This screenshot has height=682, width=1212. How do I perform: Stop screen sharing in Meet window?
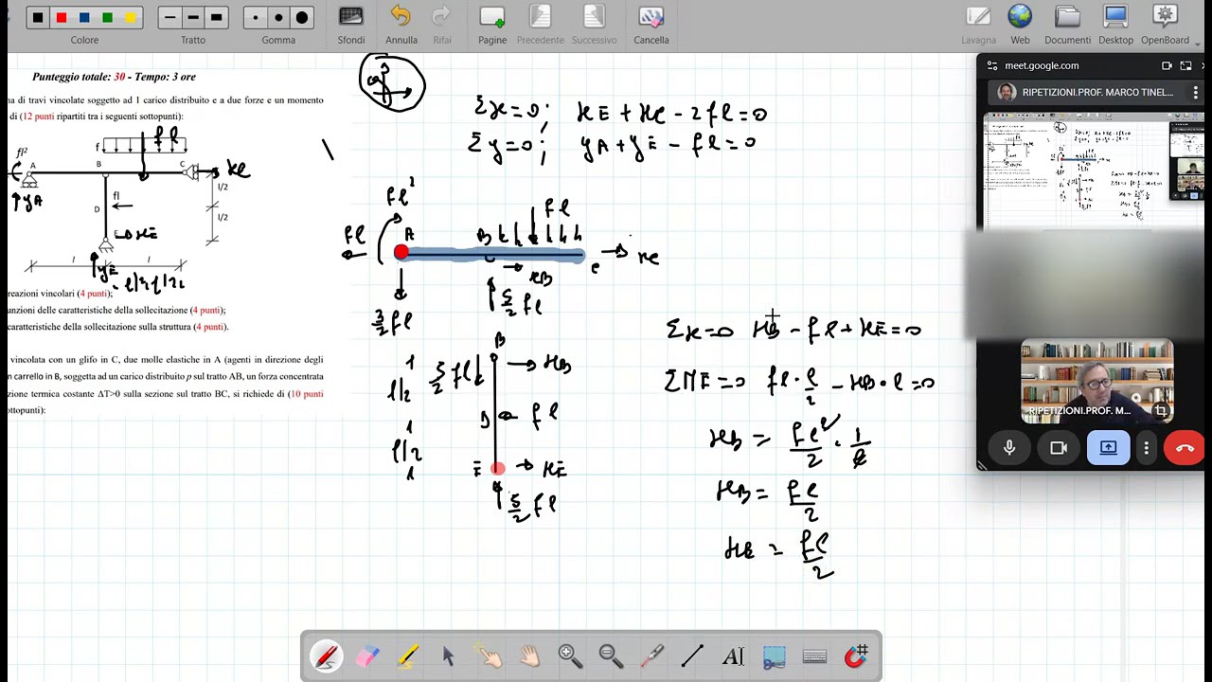click(x=1108, y=448)
